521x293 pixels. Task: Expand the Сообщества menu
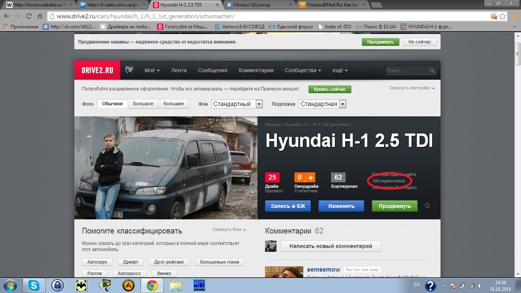click(x=303, y=70)
